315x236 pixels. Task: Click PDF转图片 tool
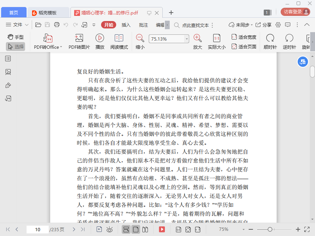79,42
